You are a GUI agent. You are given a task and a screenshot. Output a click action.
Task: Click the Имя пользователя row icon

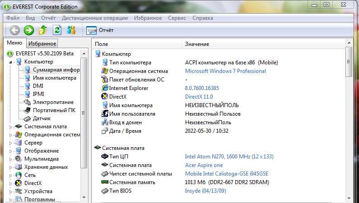[x=105, y=113]
